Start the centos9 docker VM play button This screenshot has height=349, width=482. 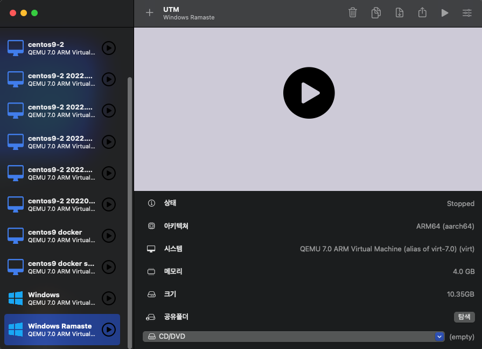(x=108, y=236)
